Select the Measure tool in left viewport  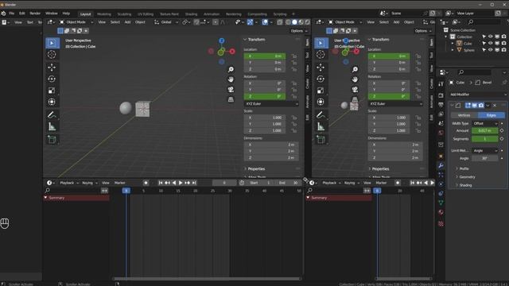[x=52, y=127]
